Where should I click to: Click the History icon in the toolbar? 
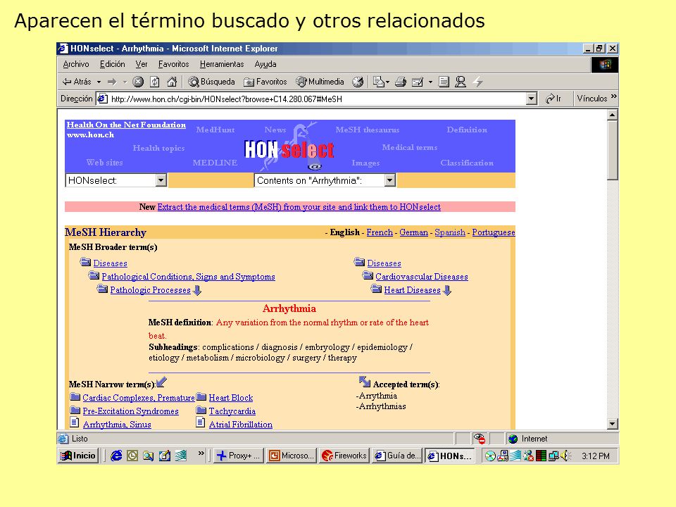pos(358,82)
